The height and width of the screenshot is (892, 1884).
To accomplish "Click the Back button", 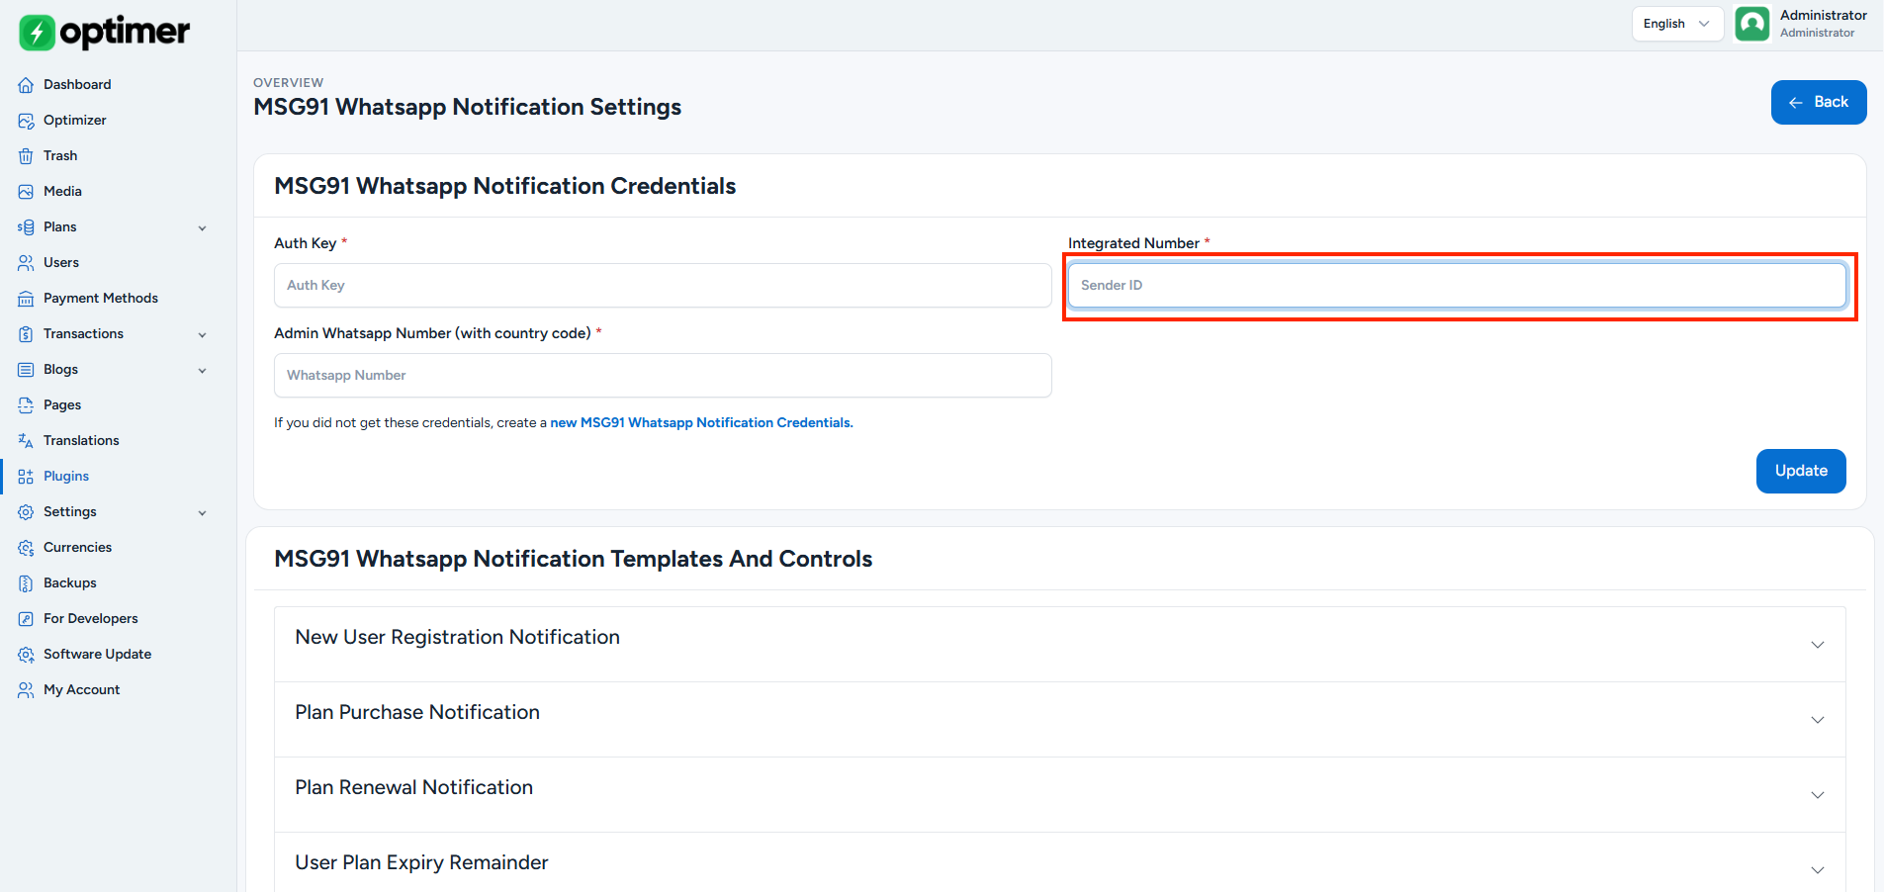I will click(x=1819, y=102).
